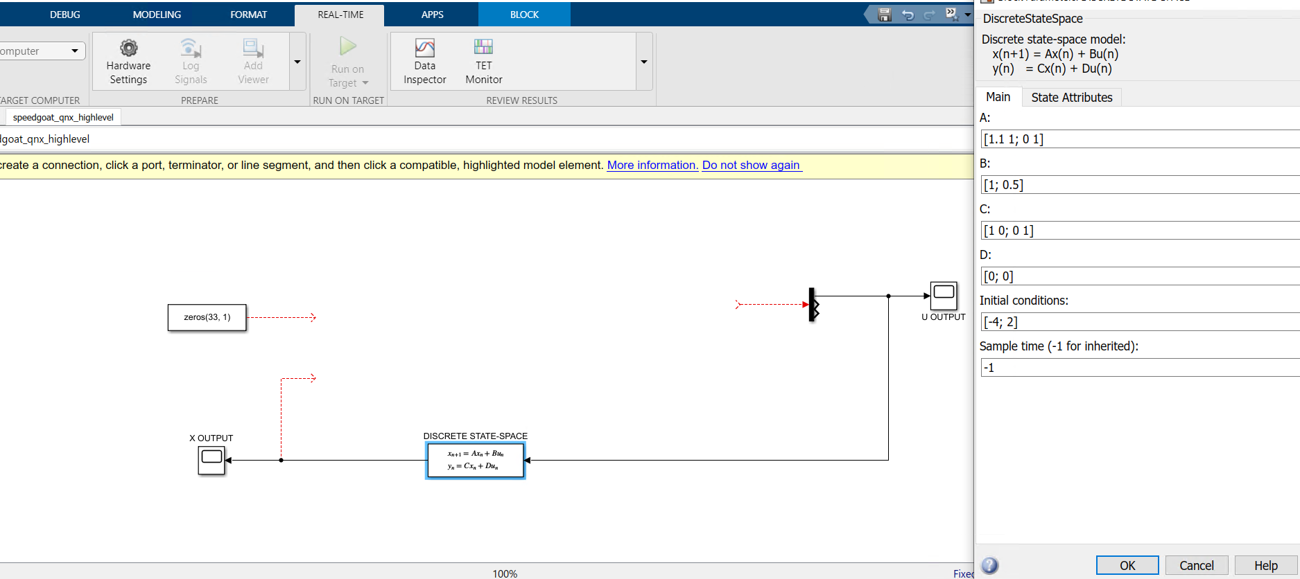The image size is (1300, 579).
Task: Click the Save icon in quick access toolbar
Action: 884,15
